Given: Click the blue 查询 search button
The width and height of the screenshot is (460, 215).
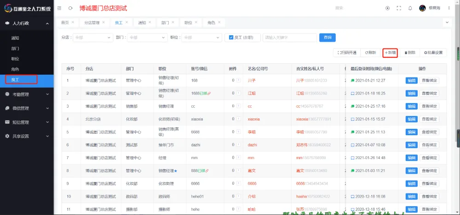Looking at the screenshot, I should point(327,38).
